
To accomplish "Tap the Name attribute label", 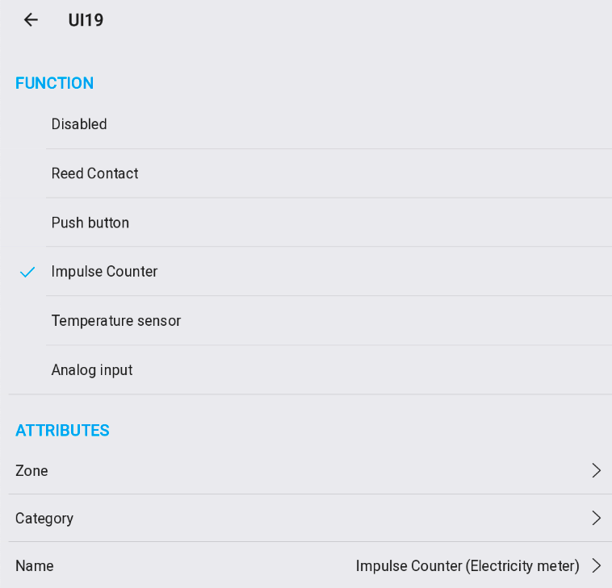I will point(34,566).
